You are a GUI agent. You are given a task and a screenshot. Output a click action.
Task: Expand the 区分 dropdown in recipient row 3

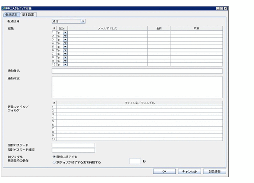pos(65,39)
